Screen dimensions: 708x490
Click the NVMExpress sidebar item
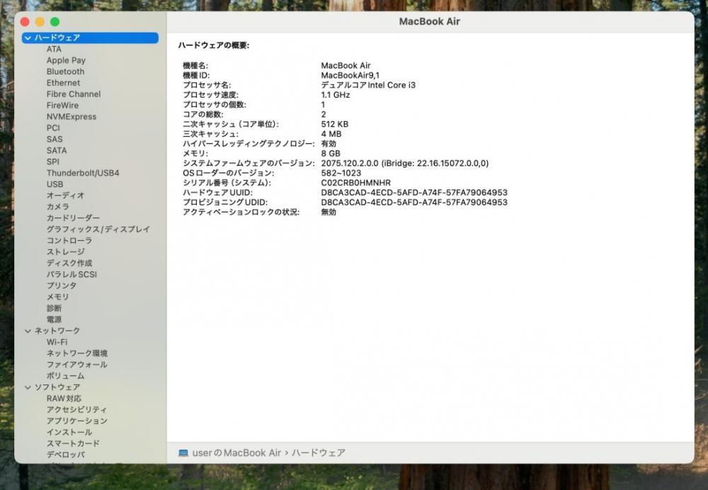pyautogui.click(x=71, y=117)
